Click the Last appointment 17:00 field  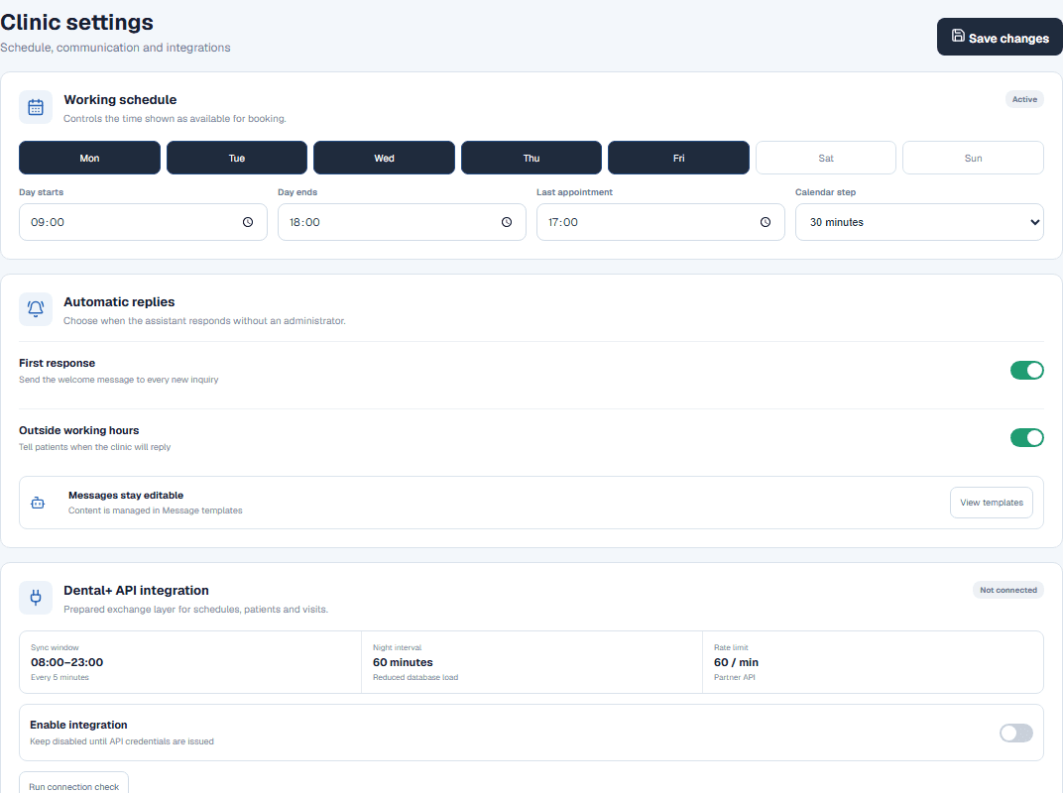(x=661, y=222)
